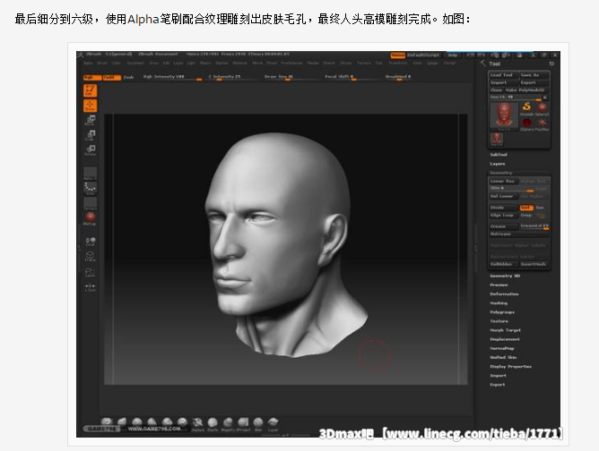This screenshot has width=599, height=451.
Task: Select the Displace brush icon
Action: click(x=197, y=423)
